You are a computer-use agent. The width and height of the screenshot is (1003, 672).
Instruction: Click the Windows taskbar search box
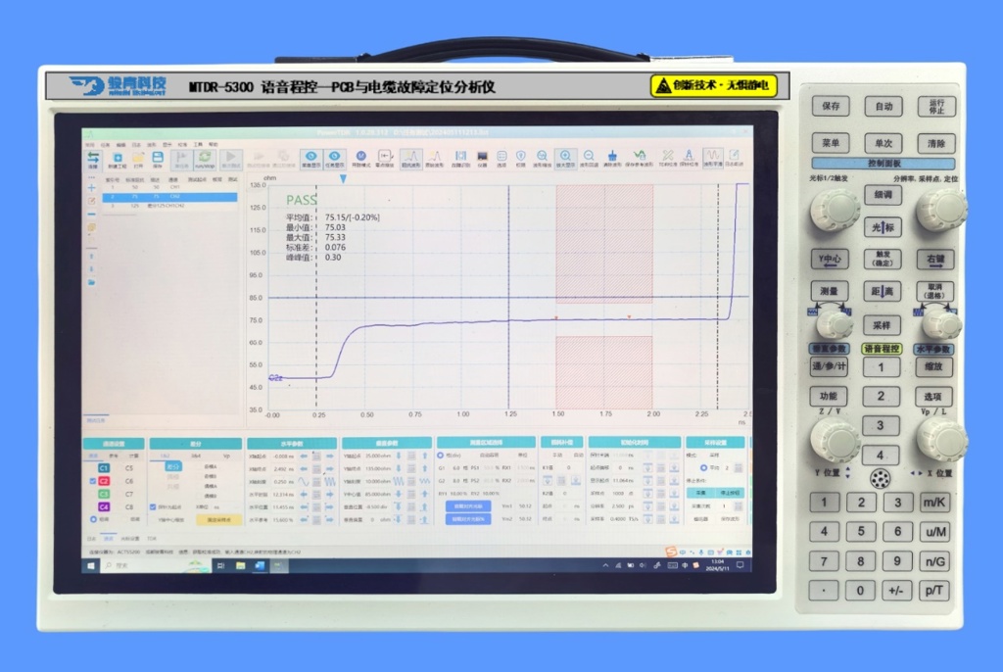click(157, 566)
